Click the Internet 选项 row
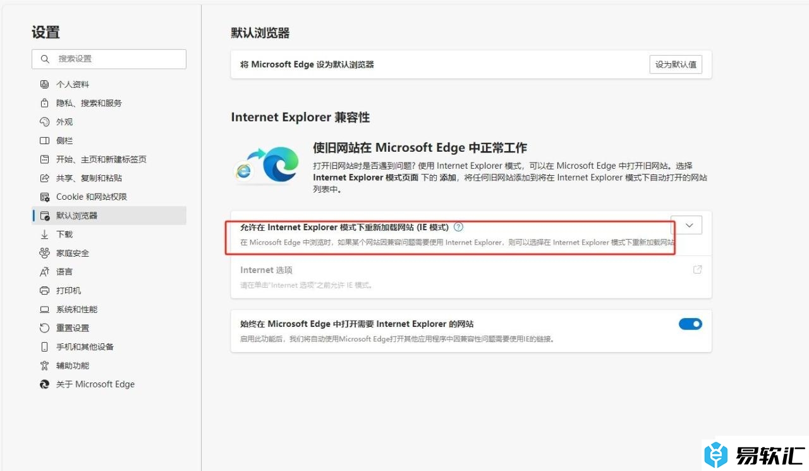The image size is (809, 471). [471, 277]
